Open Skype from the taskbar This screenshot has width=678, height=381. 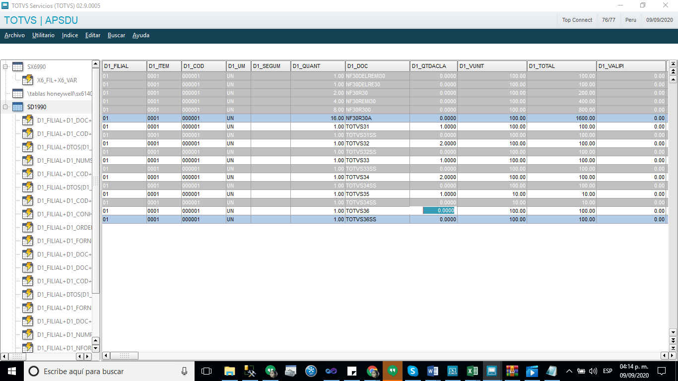tap(412, 371)
